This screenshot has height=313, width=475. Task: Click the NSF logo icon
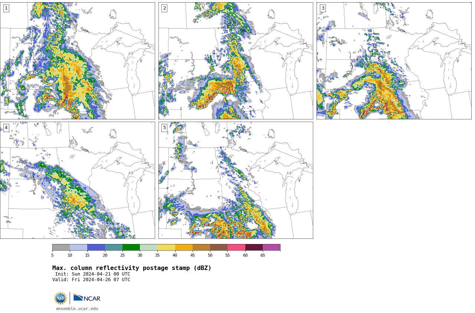pyautogui.click(x=60, y=298)
